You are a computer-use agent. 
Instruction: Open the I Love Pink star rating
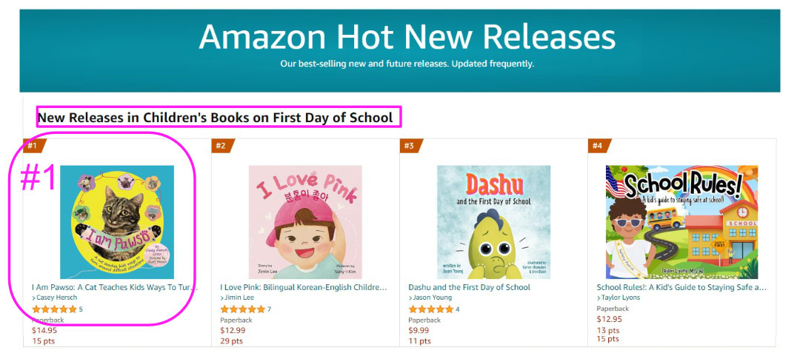click(x=242, y=309)
